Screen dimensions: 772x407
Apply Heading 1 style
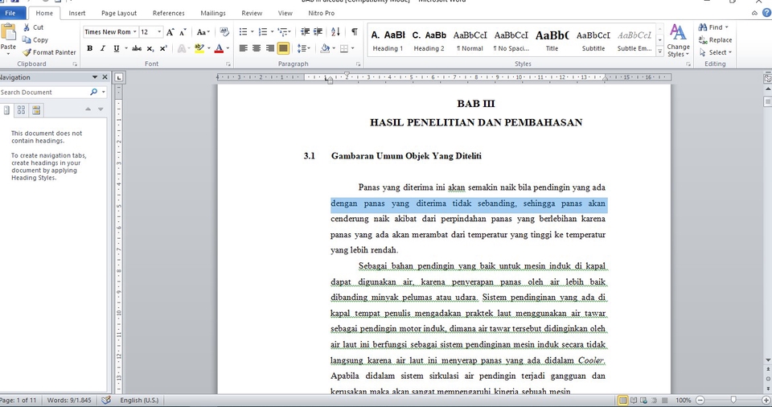pyautogui.click(x=388, y=40)
